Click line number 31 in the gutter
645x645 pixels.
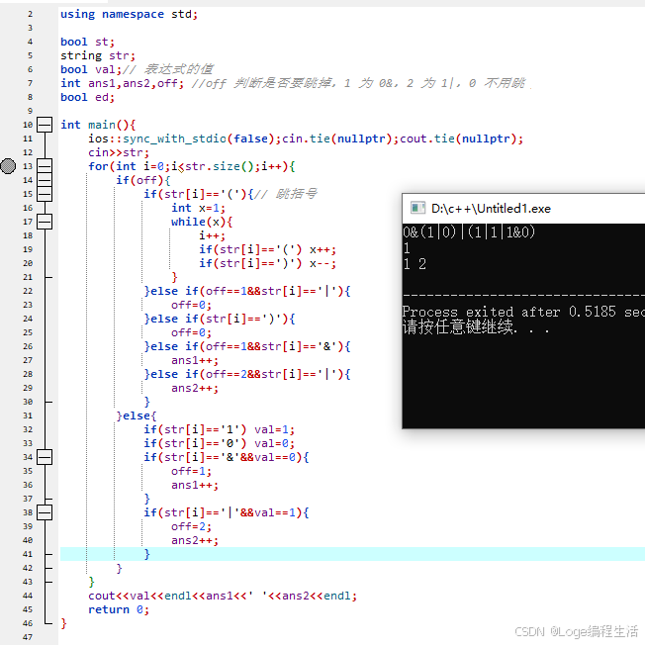[x=28, y=415]
